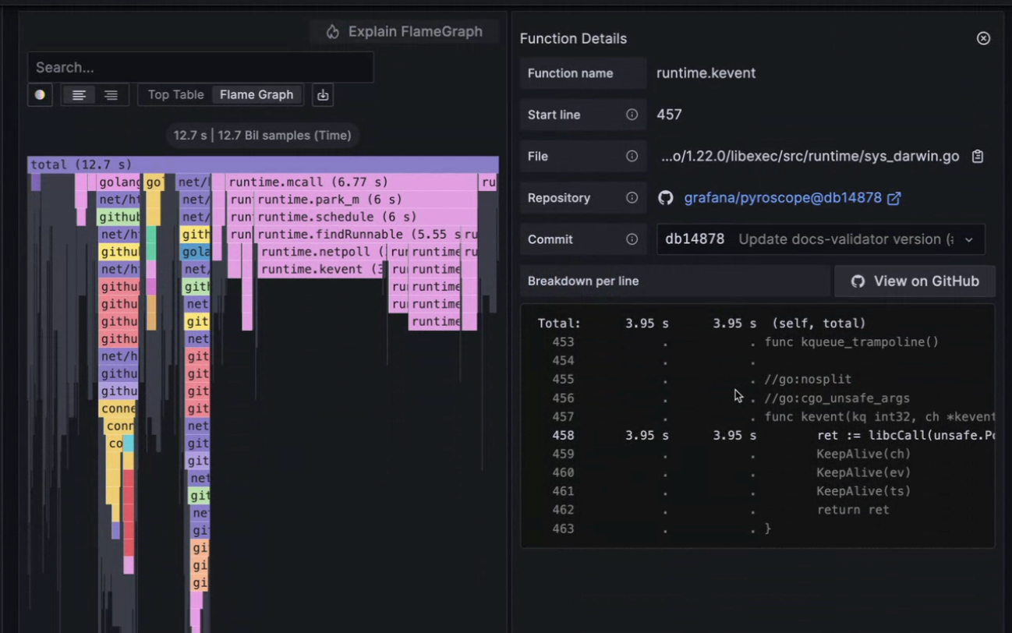The image size is (1012, 633).
Task: Click the Repository info icon
Action: click(632, 198)
